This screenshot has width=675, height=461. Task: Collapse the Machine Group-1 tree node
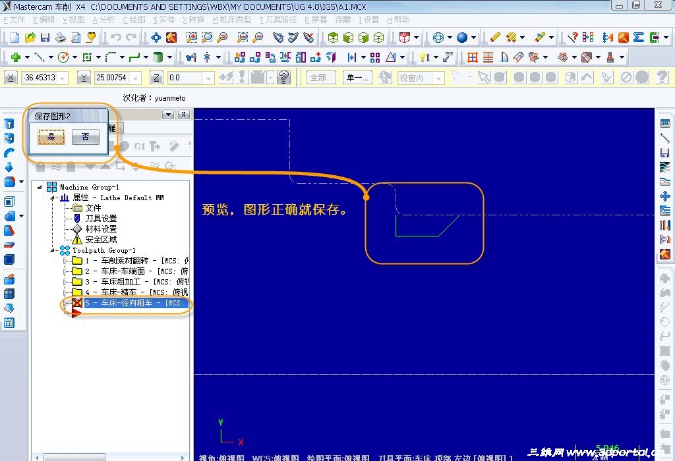(40, 187)
